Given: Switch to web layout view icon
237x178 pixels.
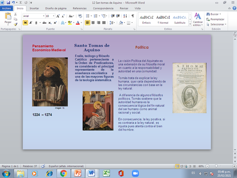Looking at the screenshot, I should tap(186, 166).
